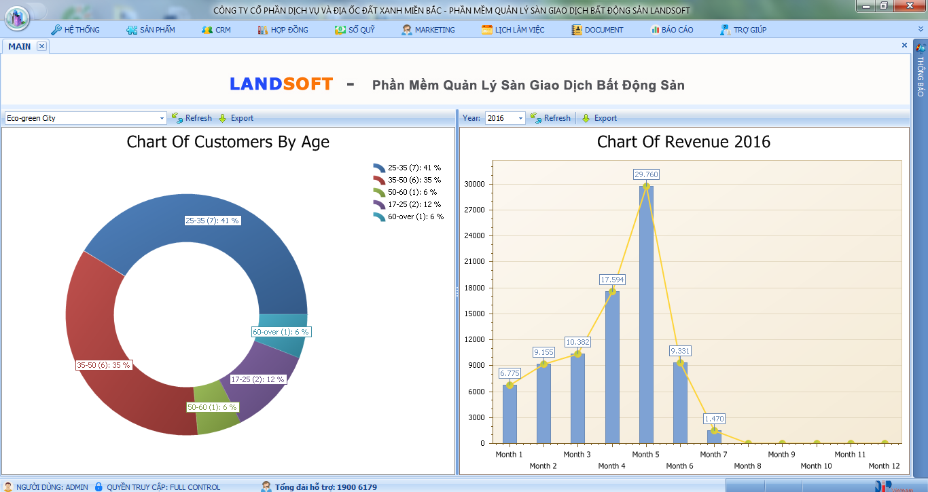Click the Sổ Quỹ money icon
This screenshot has height=492, width=928.
pos(340,30)
